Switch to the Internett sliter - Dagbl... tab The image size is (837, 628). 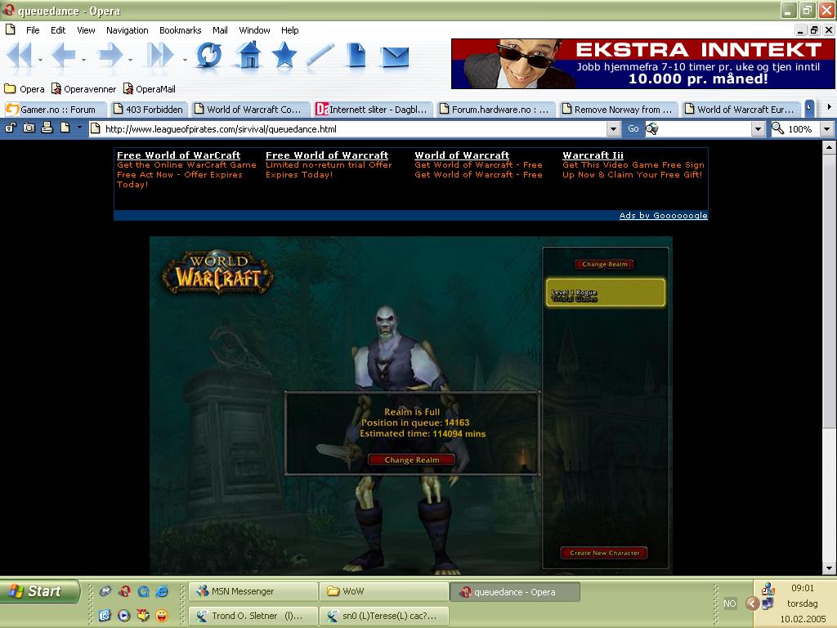click(x=373, y=109)
